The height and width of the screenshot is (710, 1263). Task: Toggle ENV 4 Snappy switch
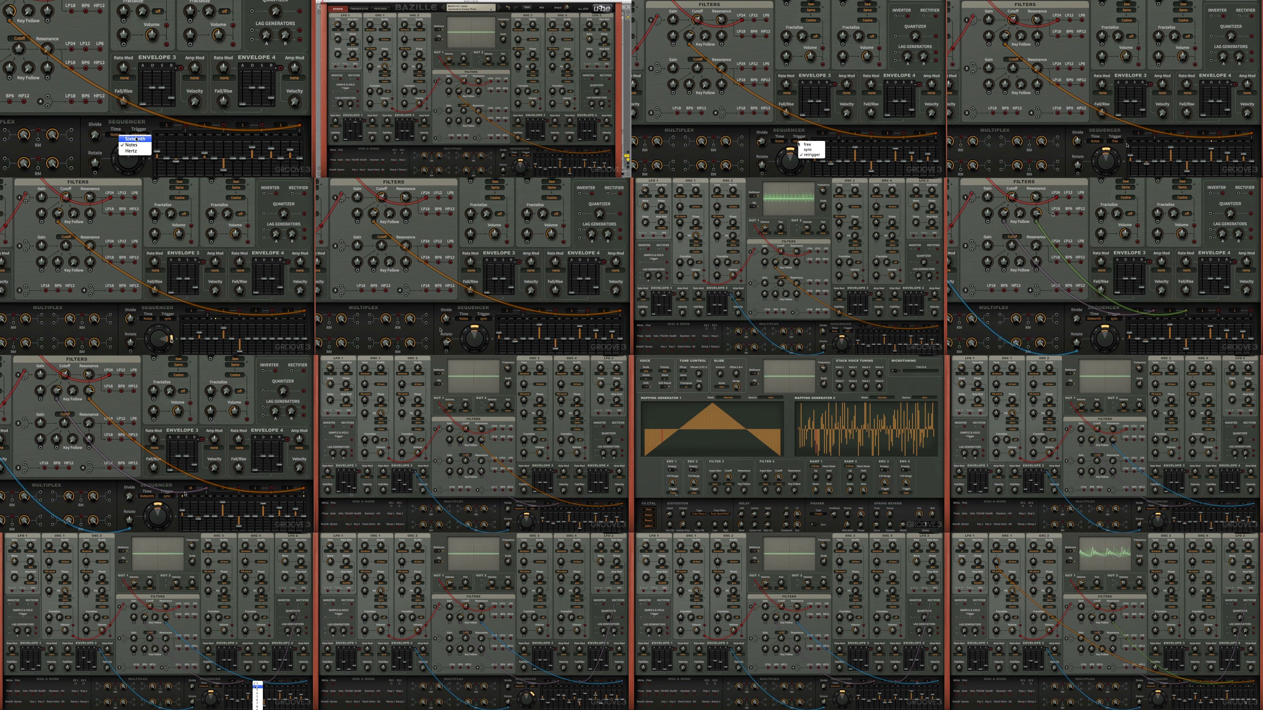coord(904,470)
